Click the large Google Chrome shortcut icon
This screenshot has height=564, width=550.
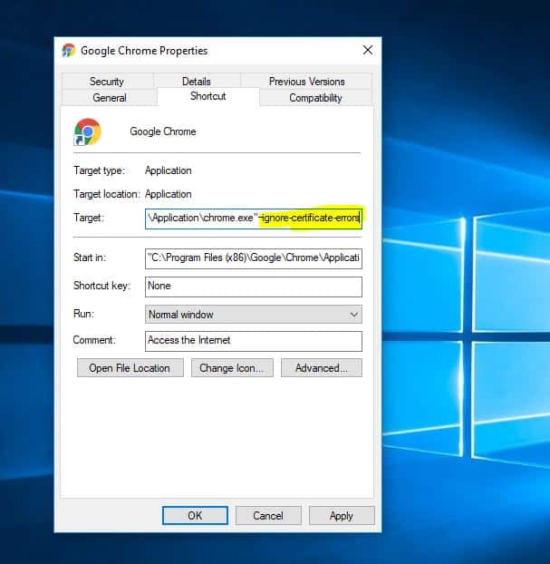pos(87,131)
